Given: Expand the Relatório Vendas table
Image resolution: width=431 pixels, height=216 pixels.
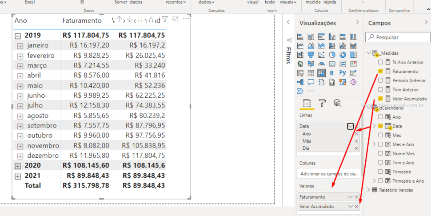Looking at the screenshot, I should [x=369, y=190].
